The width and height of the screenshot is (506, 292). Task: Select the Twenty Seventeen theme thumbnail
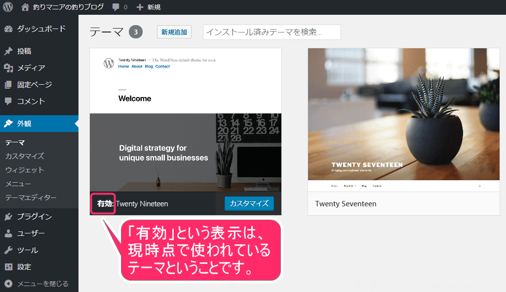click(403, 120)
